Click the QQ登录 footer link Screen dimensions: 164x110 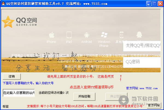[x=107, y=56]
